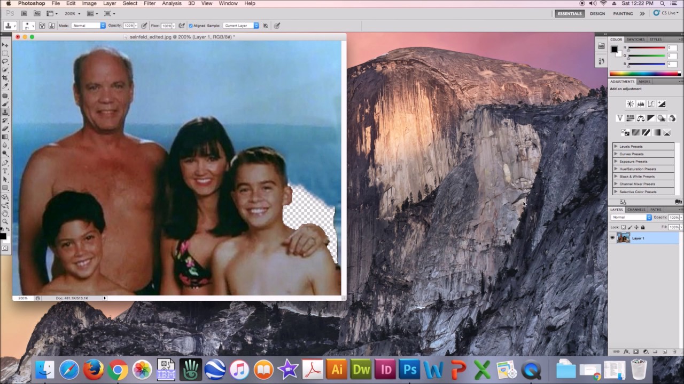Select the Type tool
Viewport: 684px width, 384px height.
[5, 171]
